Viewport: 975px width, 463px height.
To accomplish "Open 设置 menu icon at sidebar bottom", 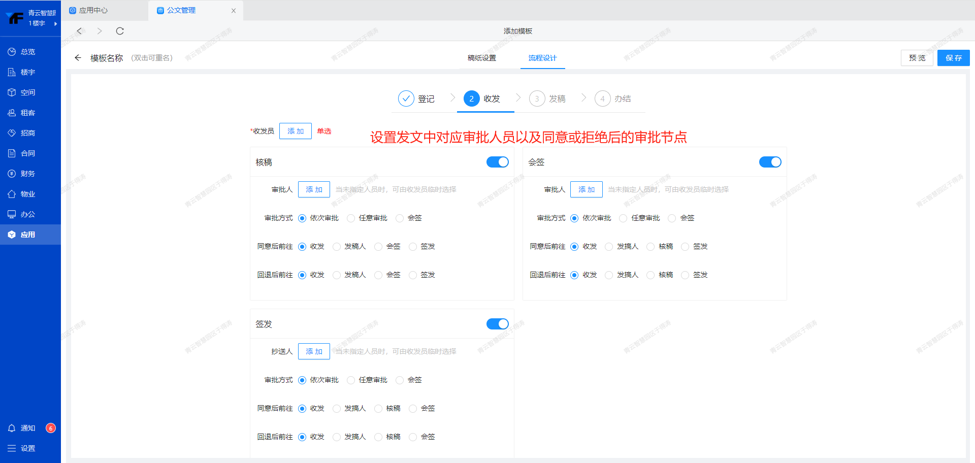I will [12, 448].
